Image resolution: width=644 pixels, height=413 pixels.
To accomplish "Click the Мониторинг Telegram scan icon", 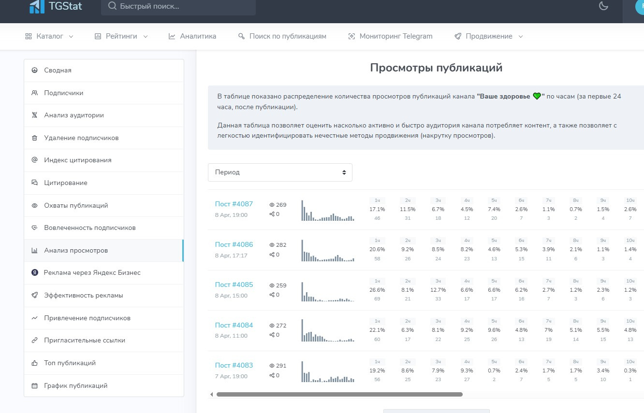I will pyautogui.click(x=351, y=36).
